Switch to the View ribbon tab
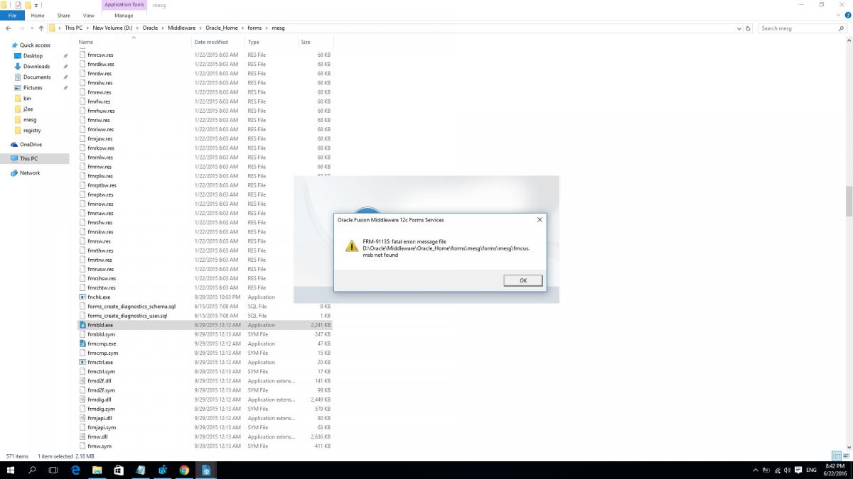 click(x=88, y=15)
